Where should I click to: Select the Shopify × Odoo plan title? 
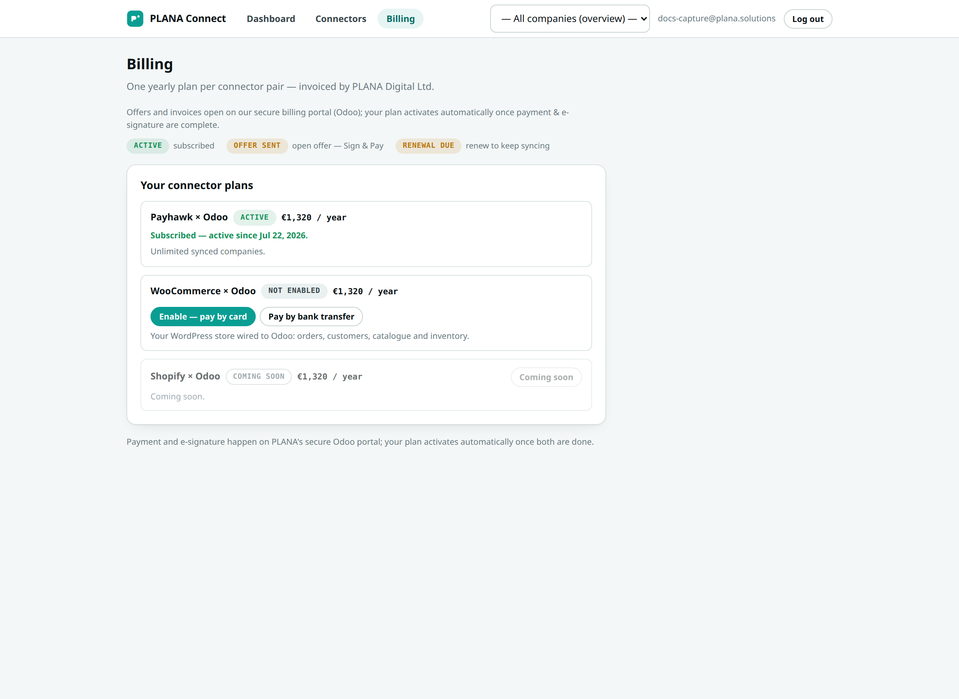coord(185,376)
